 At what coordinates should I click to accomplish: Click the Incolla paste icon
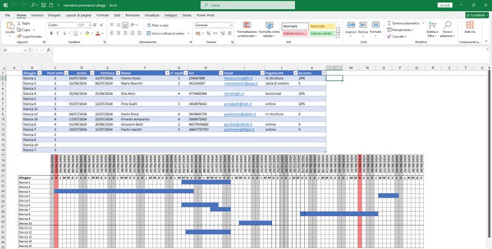coord(10,26)
